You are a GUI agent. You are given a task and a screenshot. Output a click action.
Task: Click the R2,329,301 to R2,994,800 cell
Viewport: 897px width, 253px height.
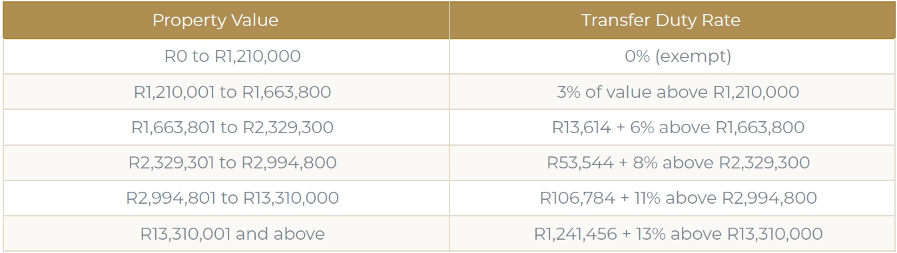[225, 162]
